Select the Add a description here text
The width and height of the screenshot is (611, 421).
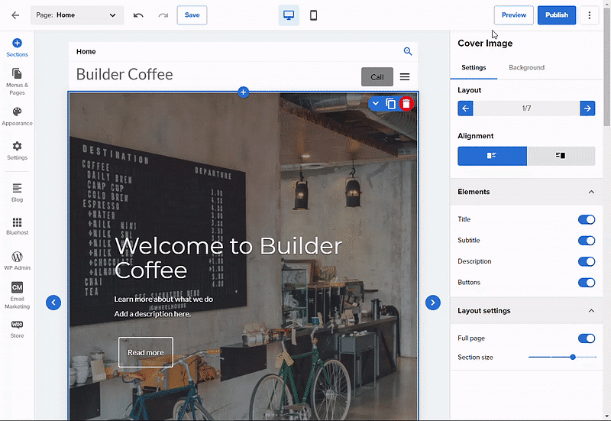point(152,314)
